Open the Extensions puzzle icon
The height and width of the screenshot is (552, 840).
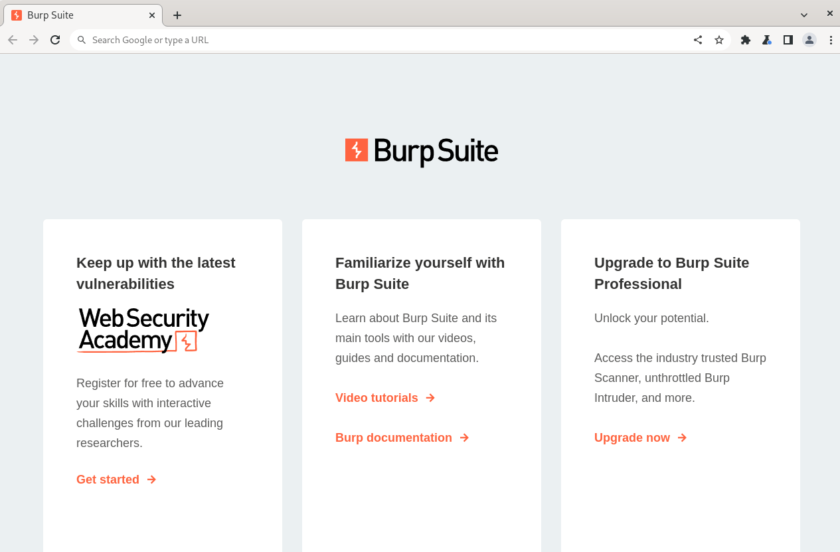pos(745,40)
